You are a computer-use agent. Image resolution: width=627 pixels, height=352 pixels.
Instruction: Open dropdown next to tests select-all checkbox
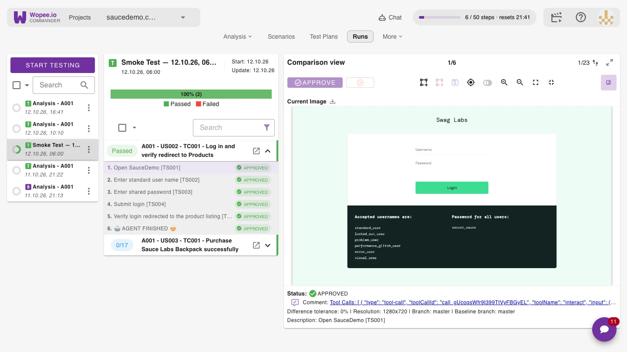pos(134,128)
